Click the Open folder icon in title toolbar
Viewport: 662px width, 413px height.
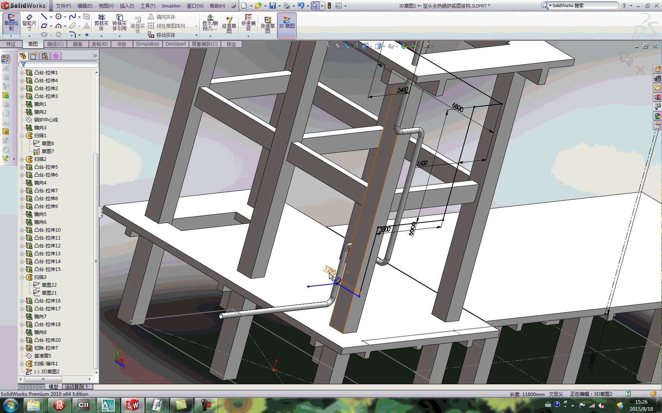tap(258, 6)
